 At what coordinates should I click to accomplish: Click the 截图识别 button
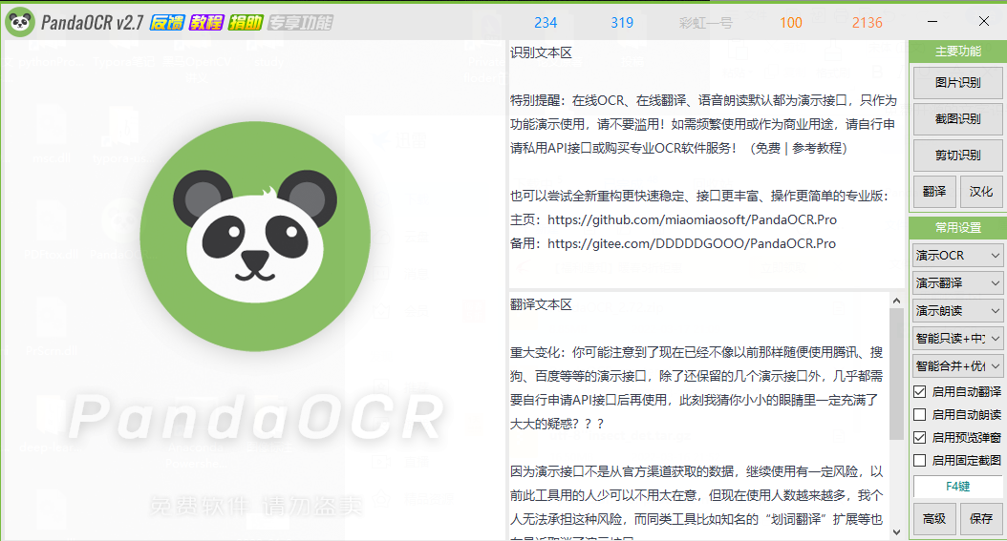(x=957, y=118)
